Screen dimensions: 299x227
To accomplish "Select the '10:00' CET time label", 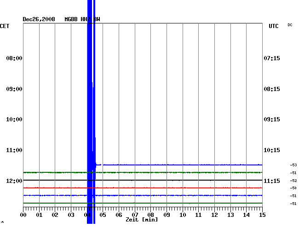I will (14, 119).
